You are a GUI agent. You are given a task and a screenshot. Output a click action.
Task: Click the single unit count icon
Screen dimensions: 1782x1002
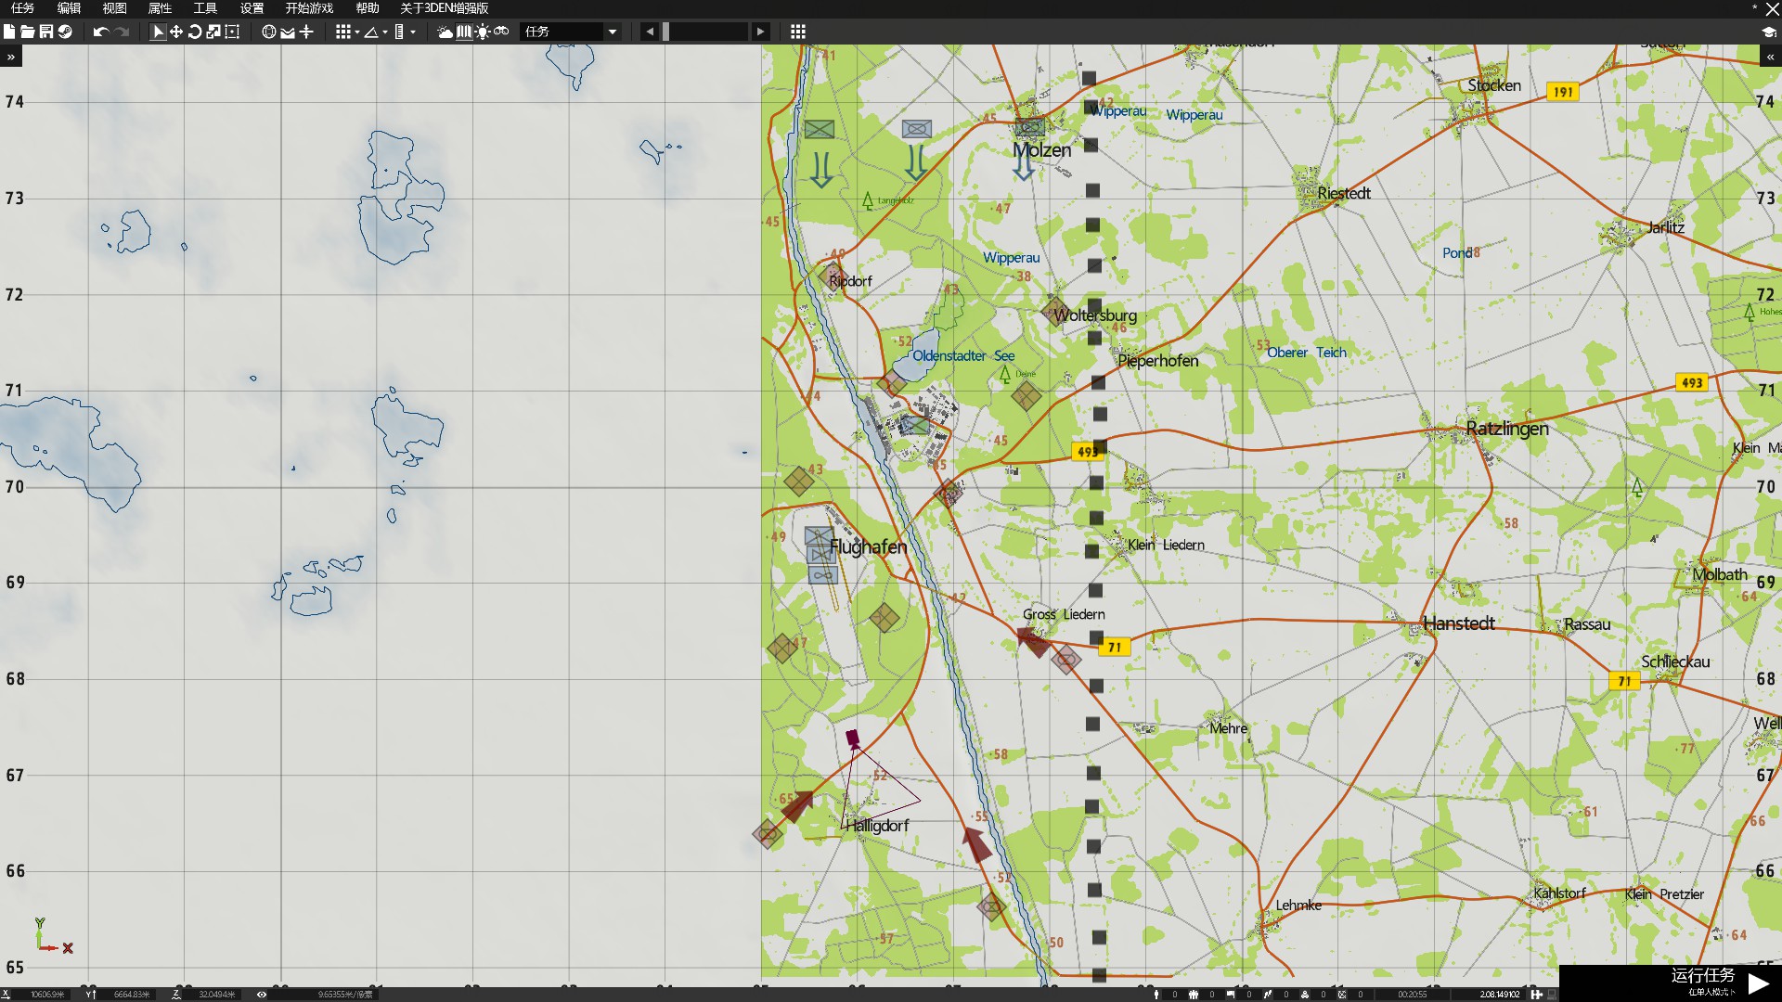[1156, 995]
